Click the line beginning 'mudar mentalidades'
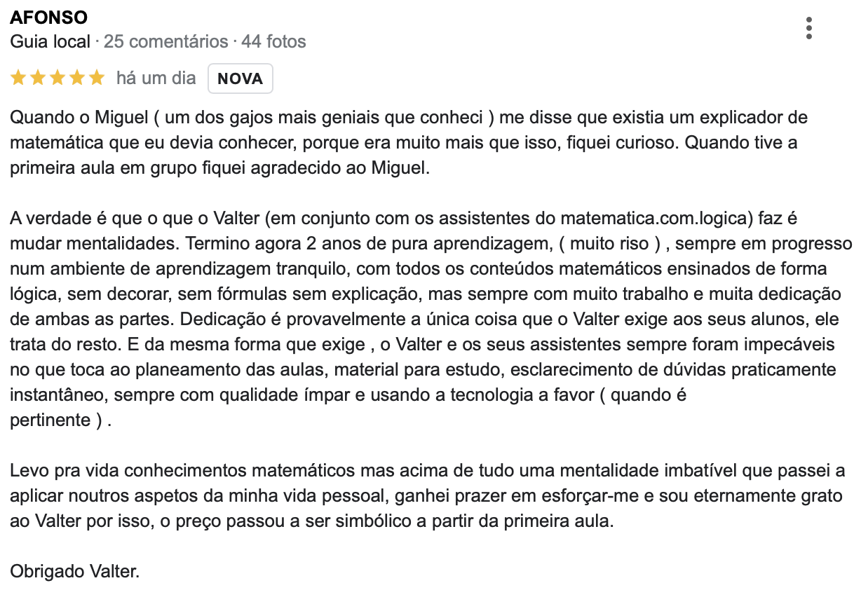 coord(431,245)
